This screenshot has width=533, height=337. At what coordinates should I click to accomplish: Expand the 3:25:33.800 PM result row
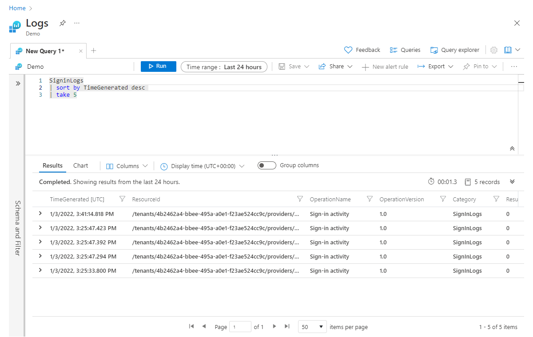40,270
